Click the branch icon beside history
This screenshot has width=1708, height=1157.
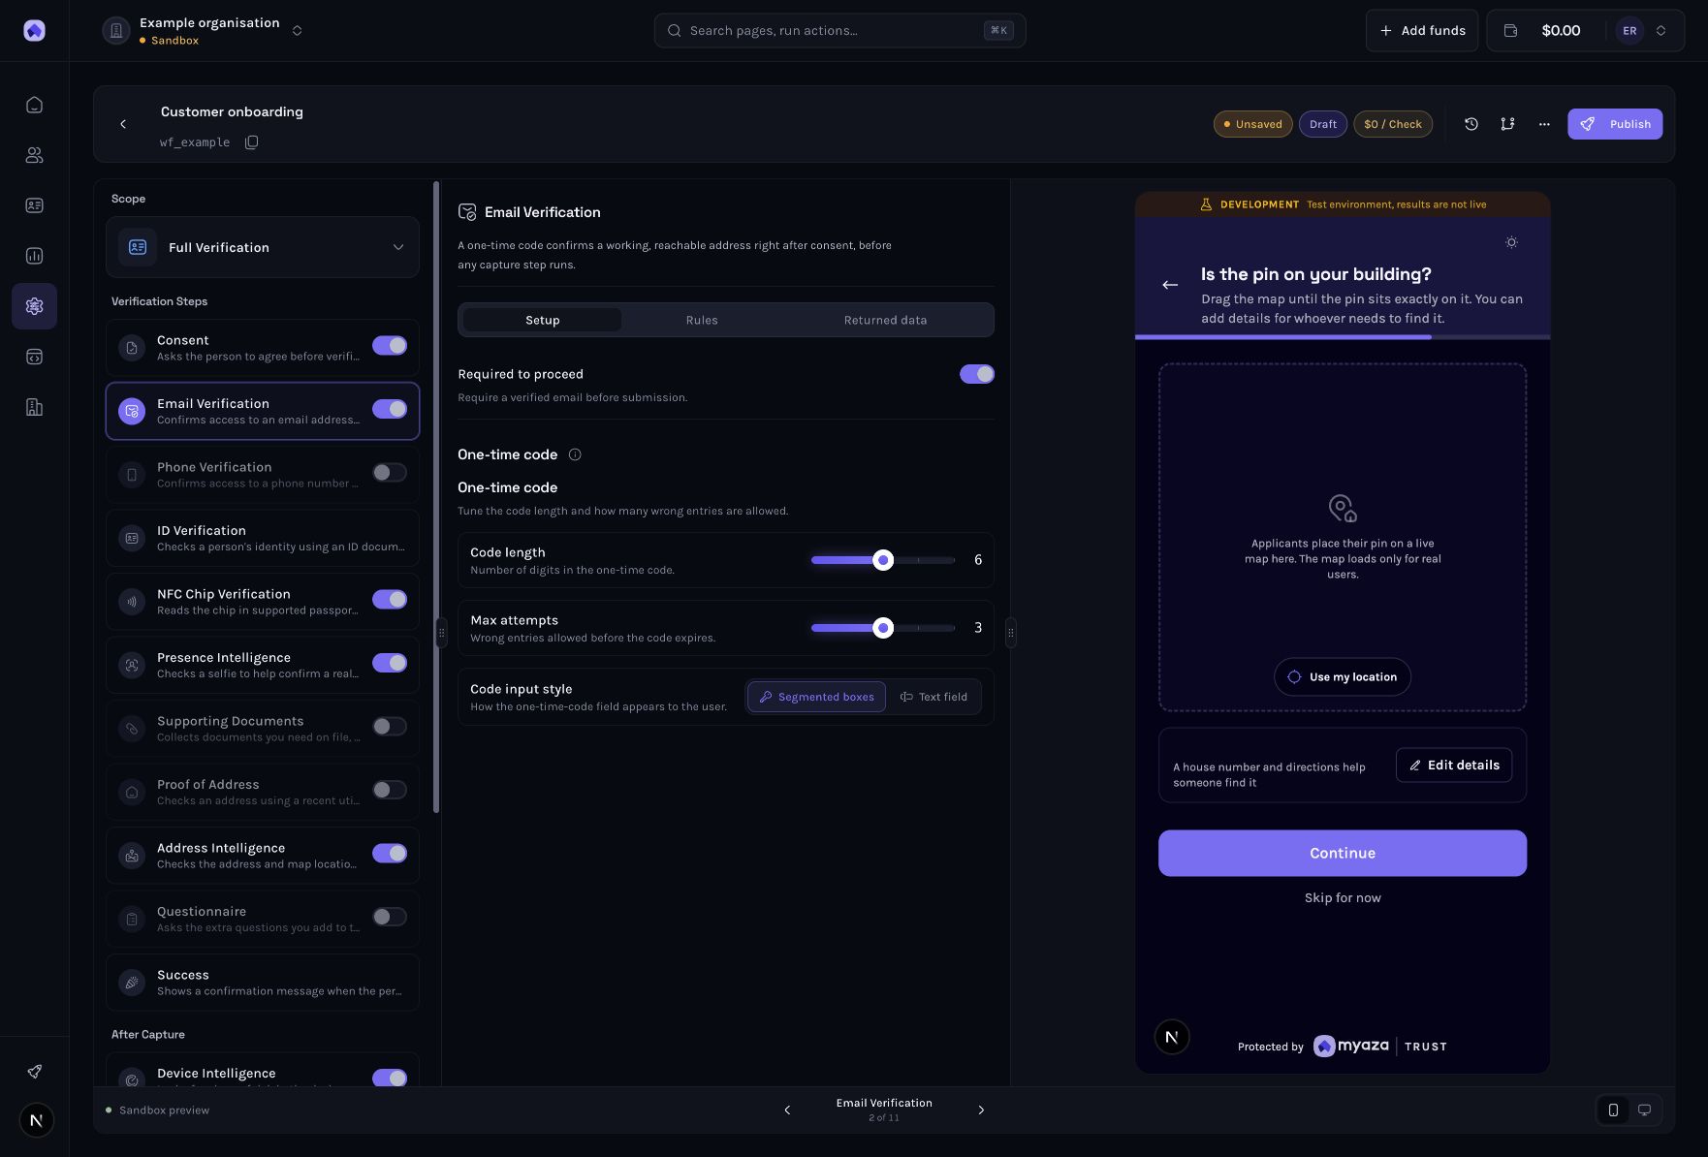1507,124
